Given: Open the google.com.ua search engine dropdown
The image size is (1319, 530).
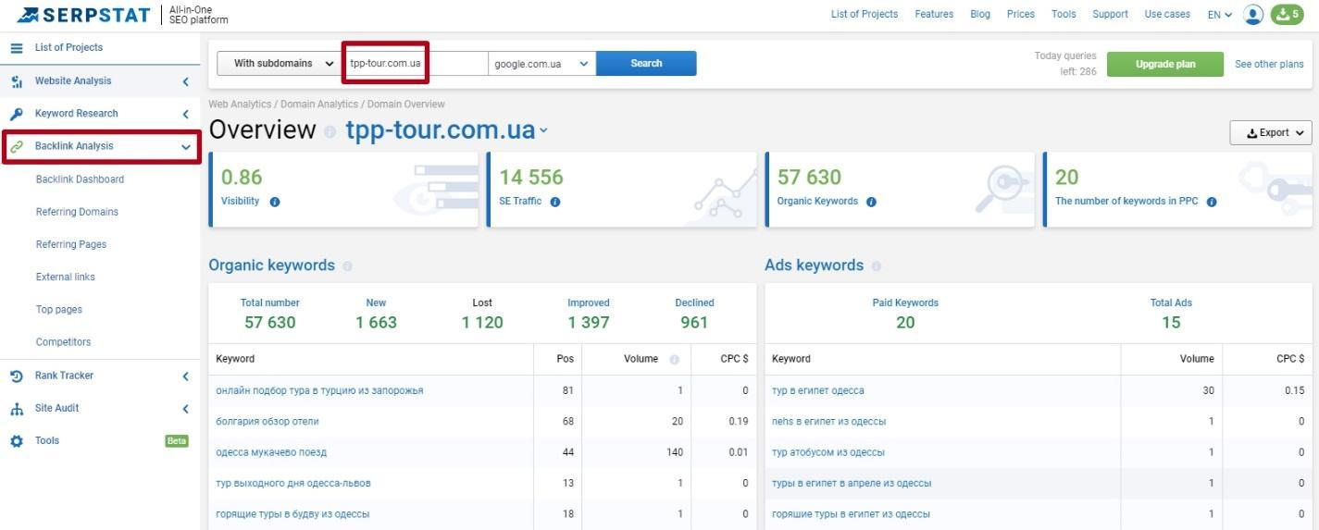Looking at the screenshot, I should click(x=541, y=64).
